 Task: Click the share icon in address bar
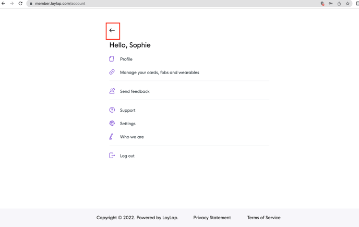pos(339,4)
